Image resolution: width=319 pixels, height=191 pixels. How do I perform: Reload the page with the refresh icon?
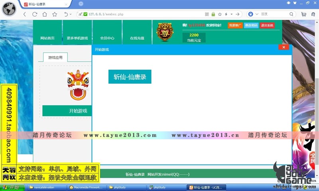[35, 14]
